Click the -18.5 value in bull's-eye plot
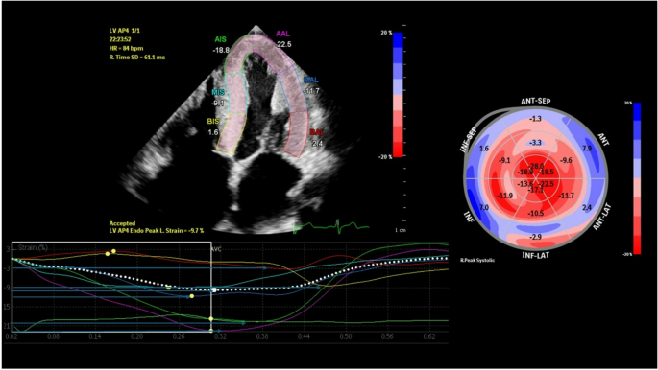The image size is (658, 370). 546,172
